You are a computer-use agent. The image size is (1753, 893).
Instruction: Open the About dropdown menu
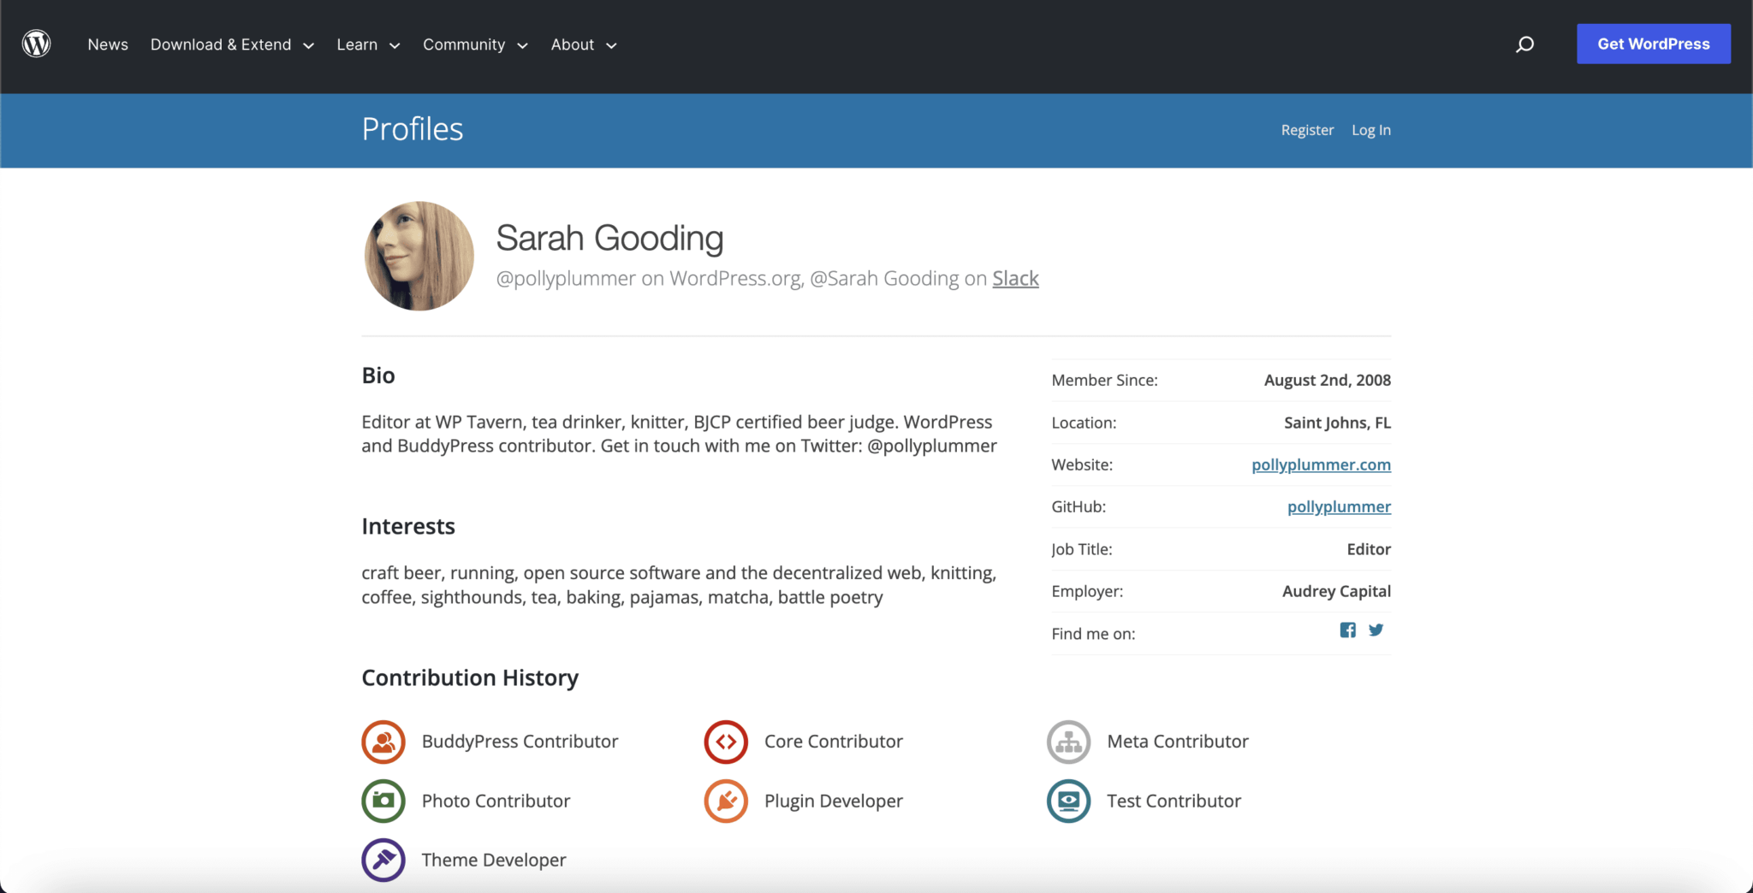point(583,44)
